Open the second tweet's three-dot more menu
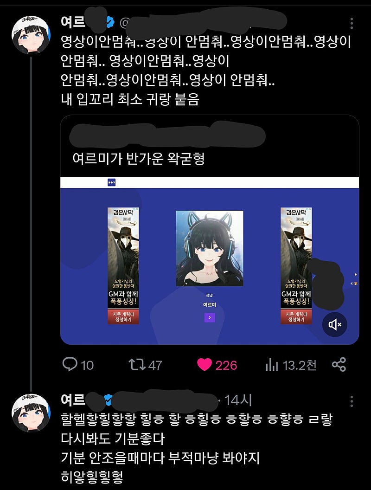 pyautogui.click(x=352, y=401)
